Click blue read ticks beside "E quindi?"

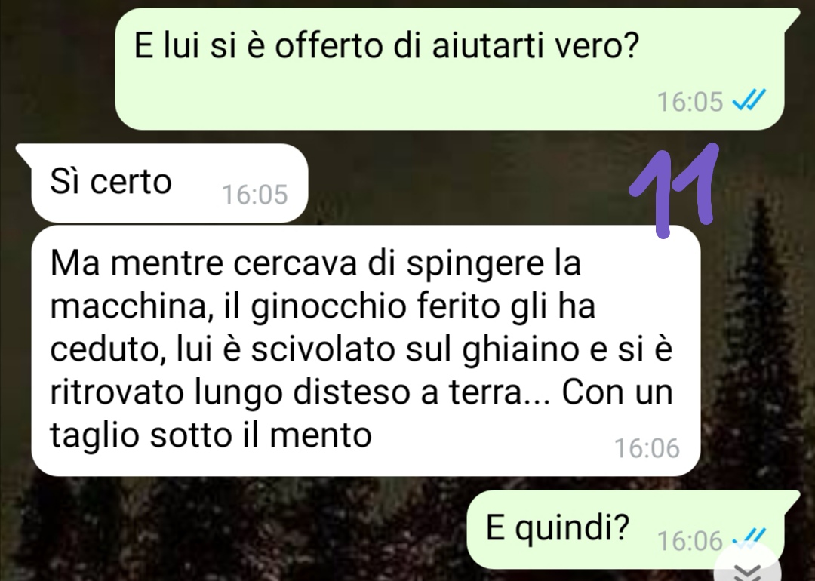tap(749, 536)
